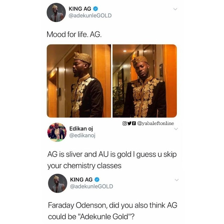Click the 'Mood for life. AG.' tweet text

[x=74, y=34]
